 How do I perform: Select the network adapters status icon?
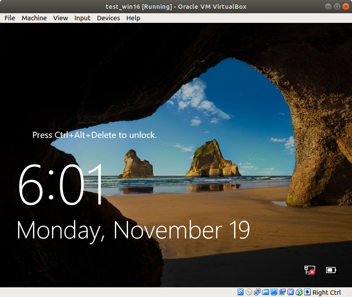pos(257,292)
